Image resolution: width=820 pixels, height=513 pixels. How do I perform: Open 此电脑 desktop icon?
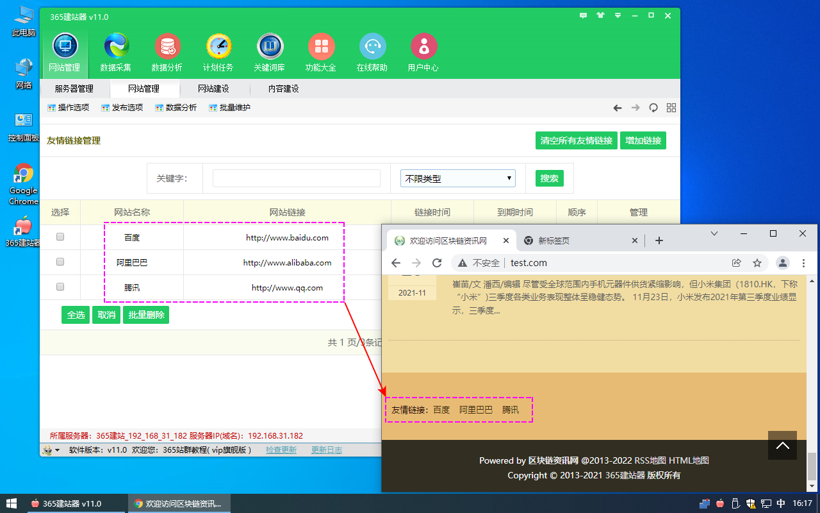tap(24, 21)
